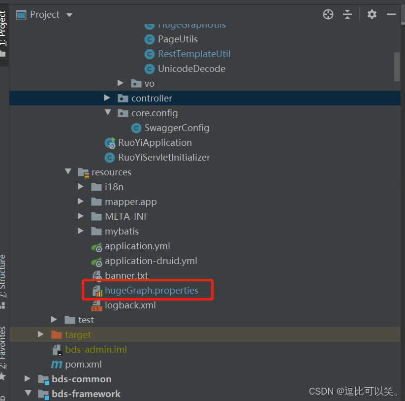This screenshot has width=405, height=401.
Task: Click the Project view label in header
Action: click(45, 14)
